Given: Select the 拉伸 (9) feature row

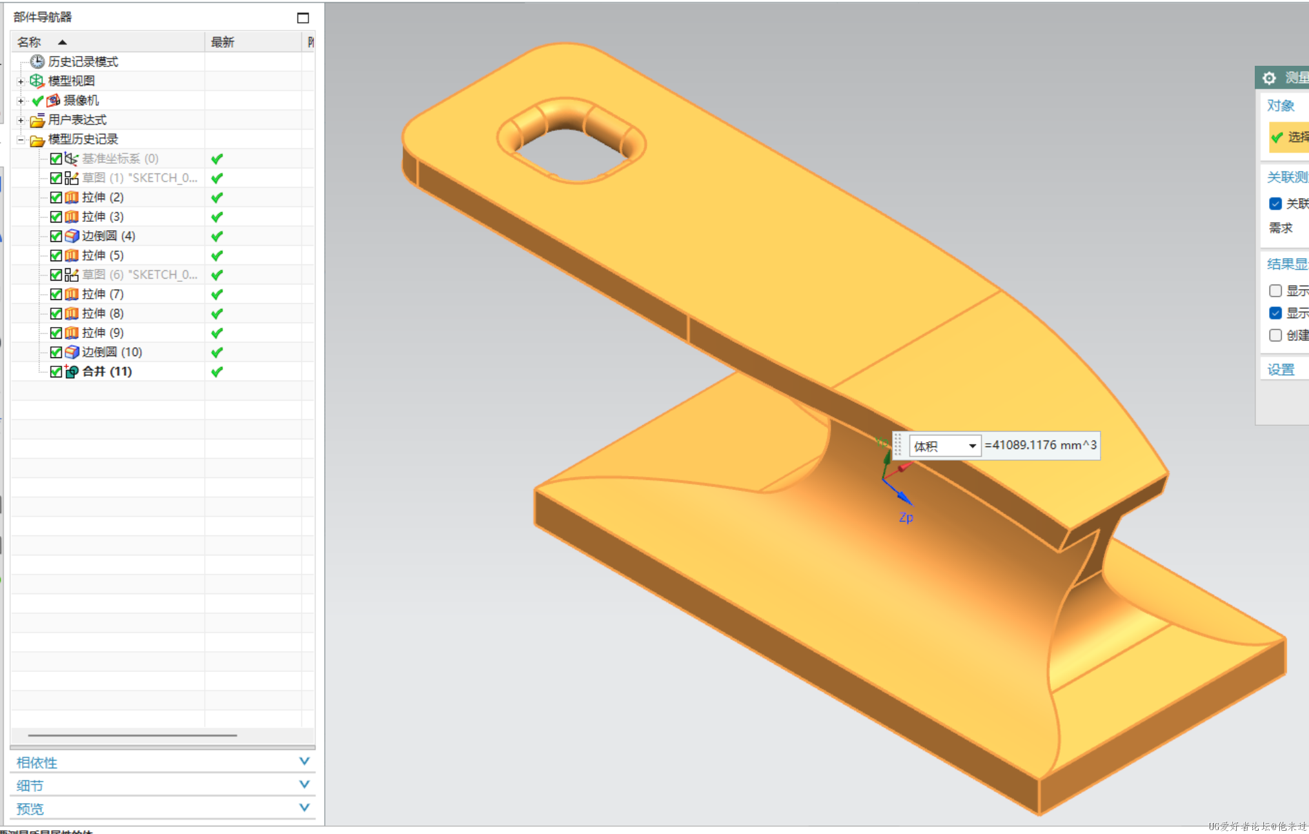Looking at the screenshot, I should (x=163, y=333).
